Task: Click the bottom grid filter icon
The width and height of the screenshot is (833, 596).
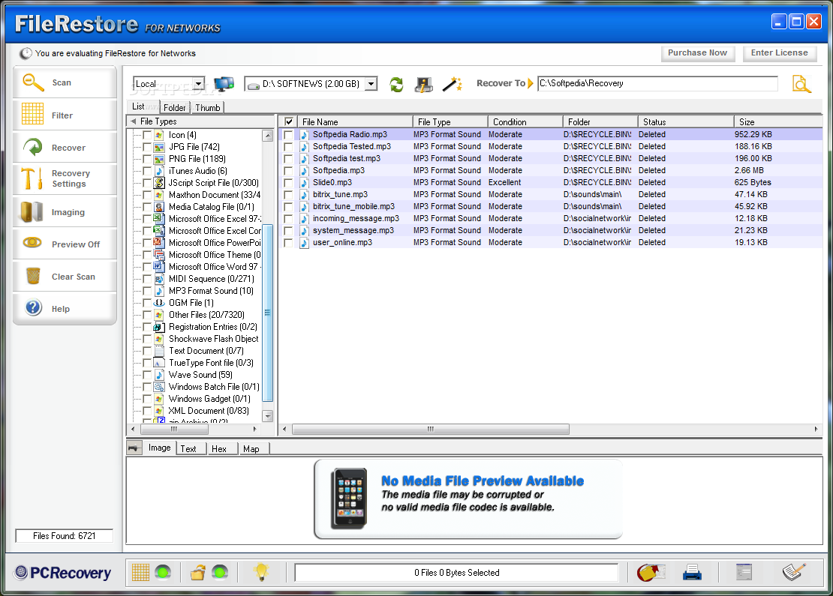Action: 140,572
